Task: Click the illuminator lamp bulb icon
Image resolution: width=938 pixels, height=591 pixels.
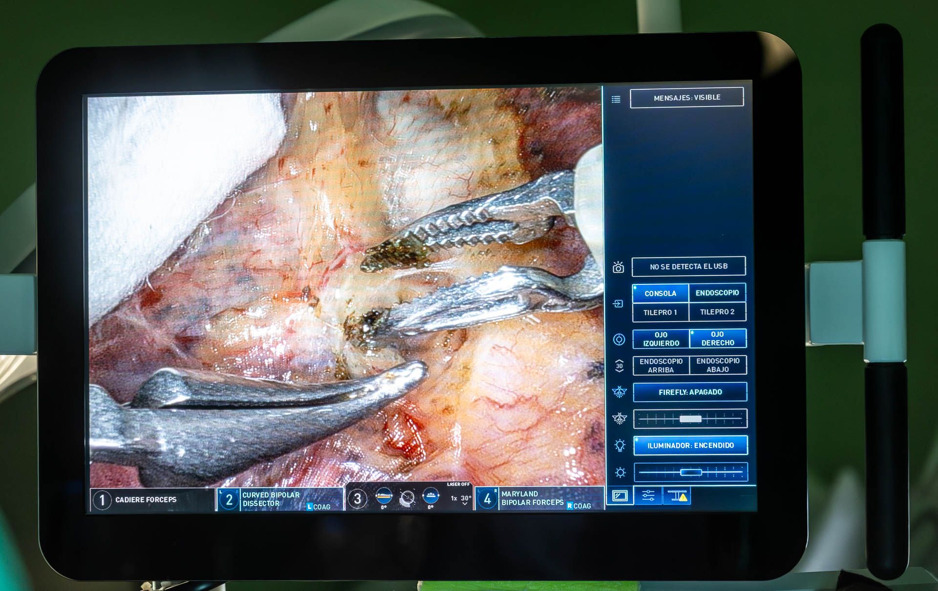Action: 619,445
